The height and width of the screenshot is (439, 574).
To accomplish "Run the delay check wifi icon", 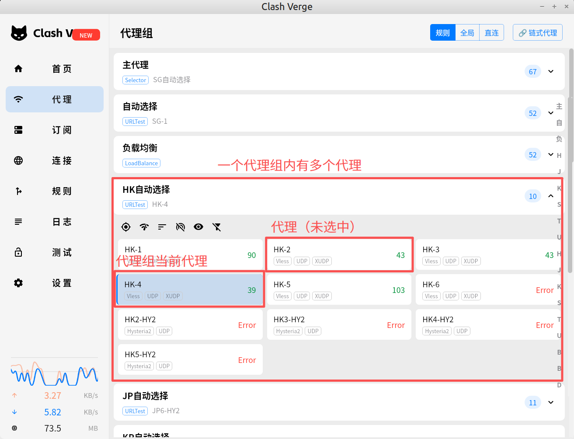I will click(x=144, y=226).
